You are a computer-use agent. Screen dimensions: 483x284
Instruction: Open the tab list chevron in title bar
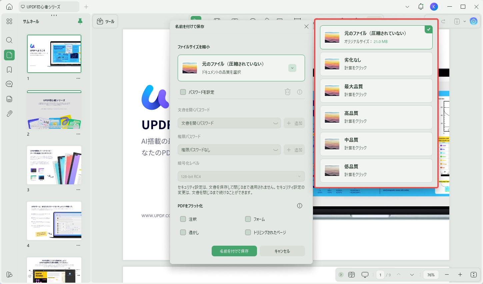[x=407, y=7]
